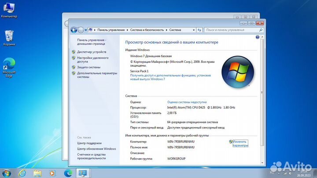This screenshot has width=317, height=178.
Task: Click the scrollbar down arrow
Action: [x=262, y=163]
